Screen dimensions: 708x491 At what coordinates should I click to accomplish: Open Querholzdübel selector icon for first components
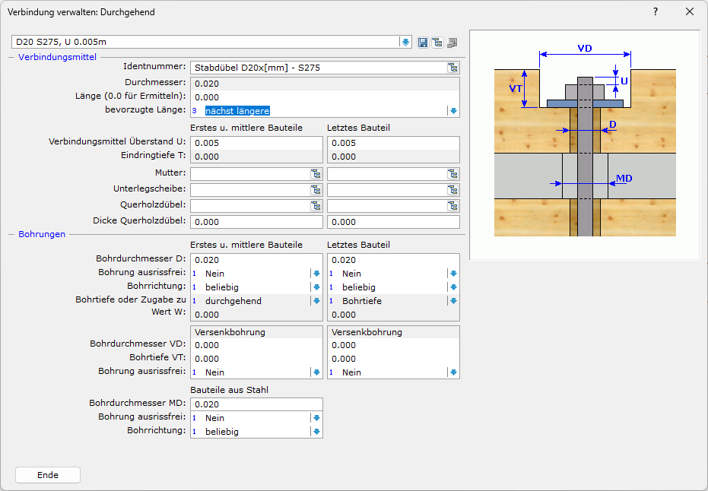316,205
